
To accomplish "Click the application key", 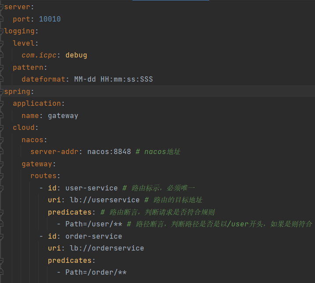I will (37, 104).
